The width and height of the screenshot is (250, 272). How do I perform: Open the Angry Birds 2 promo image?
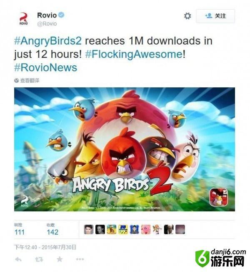click(x=125, y=149)
